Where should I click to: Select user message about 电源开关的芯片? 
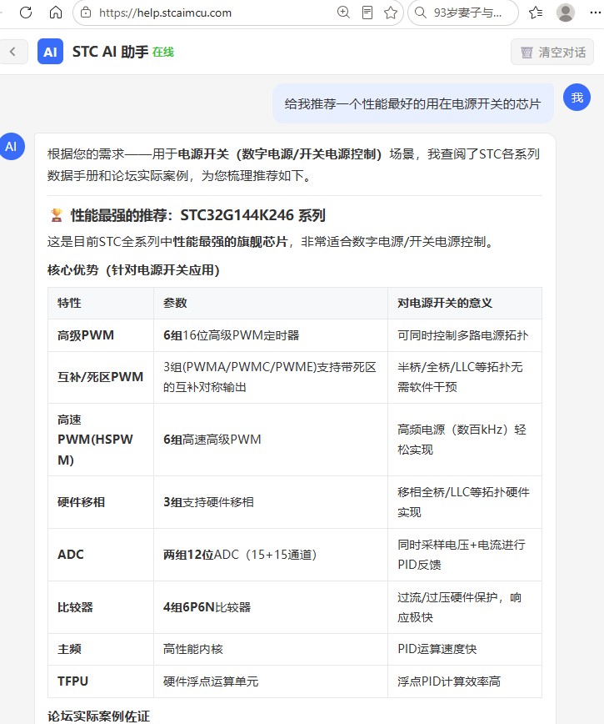coord(412,103)
